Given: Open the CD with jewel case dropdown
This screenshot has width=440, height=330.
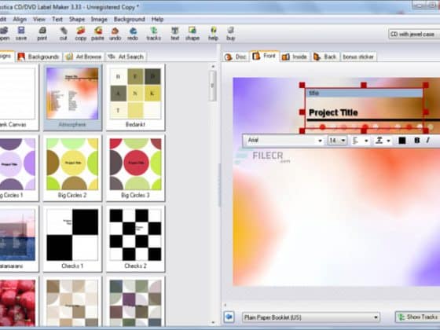Looking at the screenshot, I should point(414,35).
